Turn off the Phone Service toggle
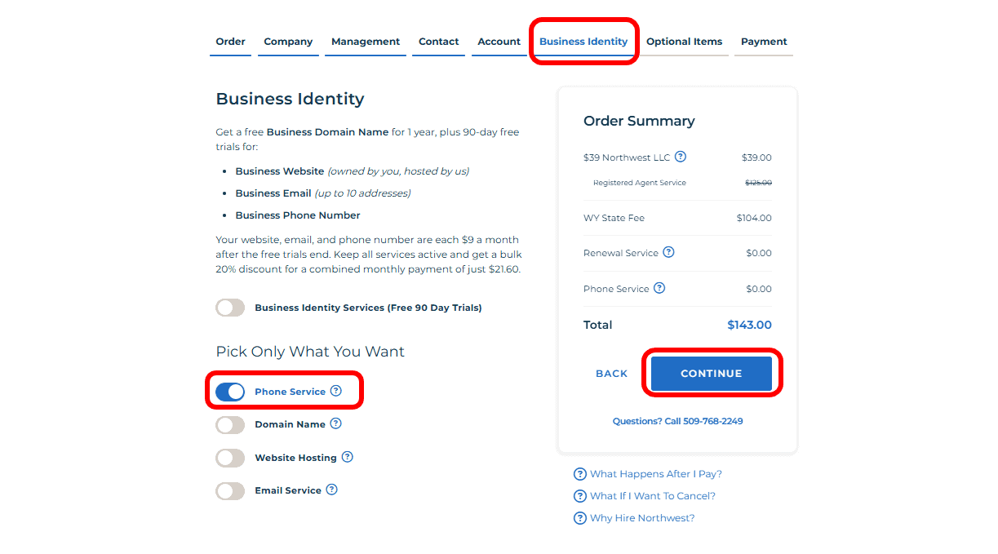The width and height of the screenshot is (998, 554). click(x=230, y=392)
